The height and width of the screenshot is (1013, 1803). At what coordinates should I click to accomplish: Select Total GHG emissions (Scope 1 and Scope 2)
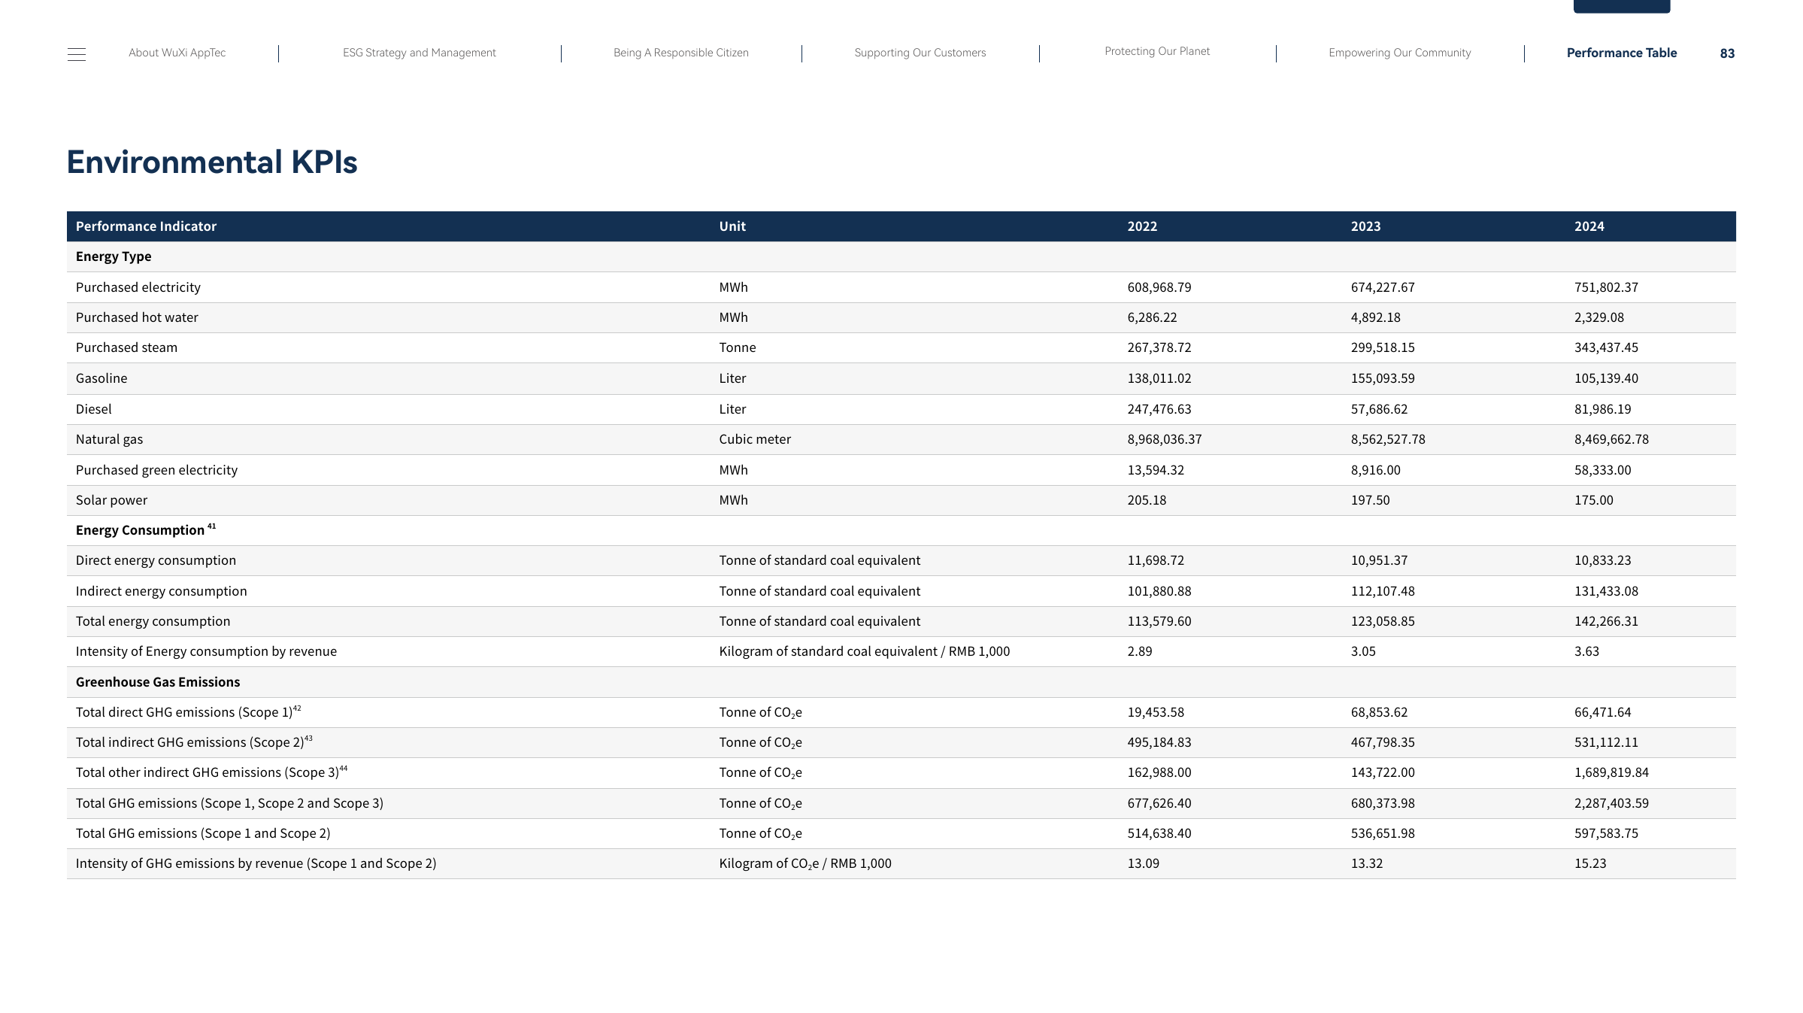coord(203,833)
